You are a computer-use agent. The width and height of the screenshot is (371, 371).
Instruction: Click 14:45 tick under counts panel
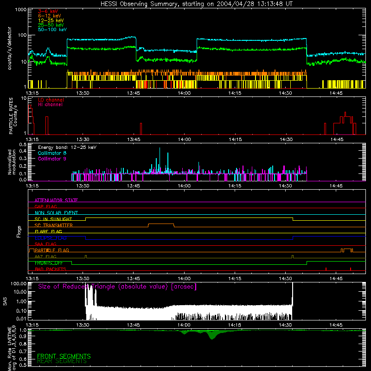[336, 93]
